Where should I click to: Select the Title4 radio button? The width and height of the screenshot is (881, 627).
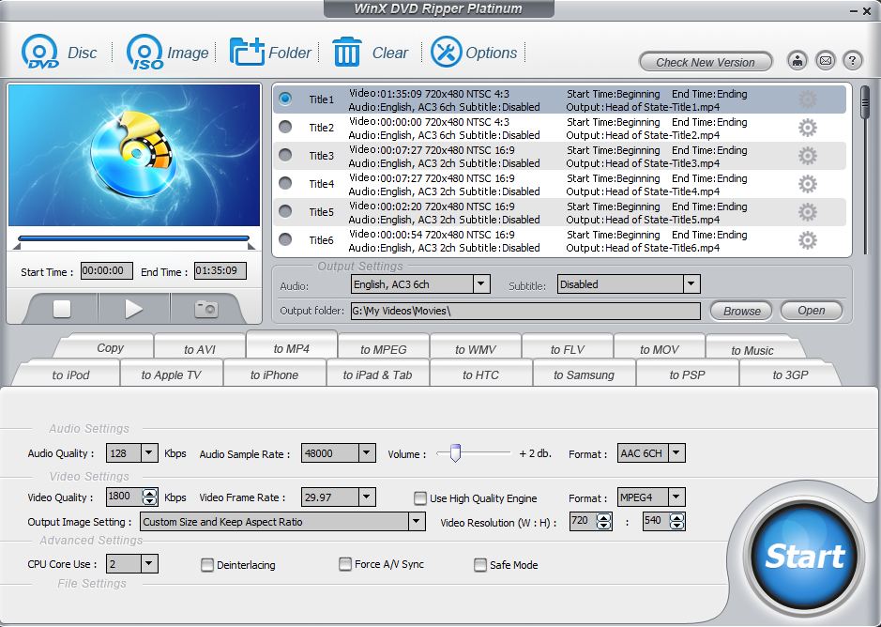click(285, 183)
